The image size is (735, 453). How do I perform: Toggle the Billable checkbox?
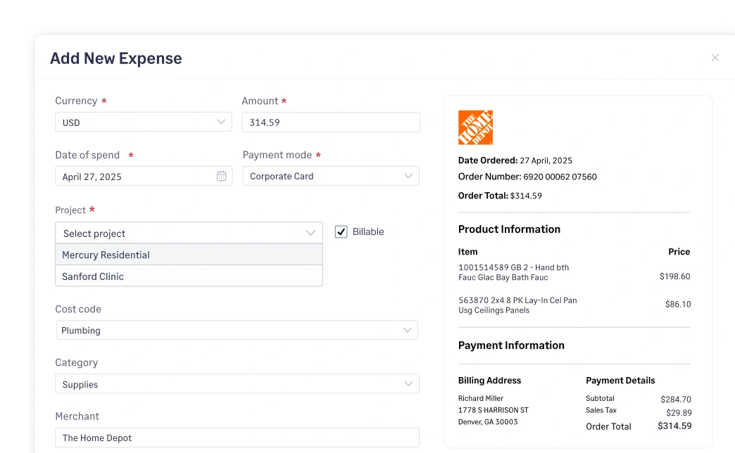coord(341,231)
